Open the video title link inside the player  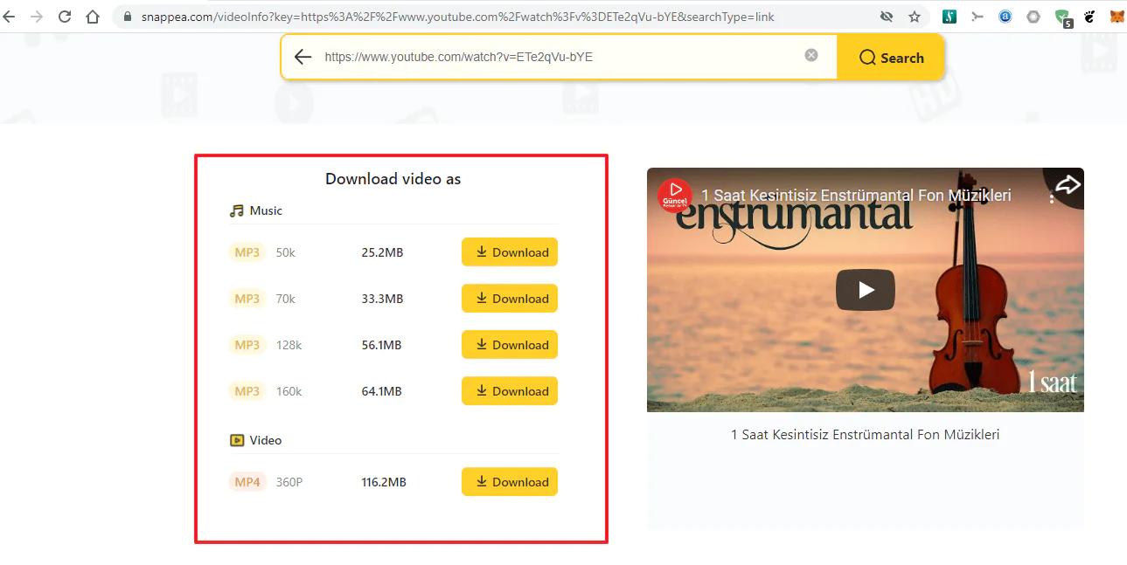click(857, 196)
